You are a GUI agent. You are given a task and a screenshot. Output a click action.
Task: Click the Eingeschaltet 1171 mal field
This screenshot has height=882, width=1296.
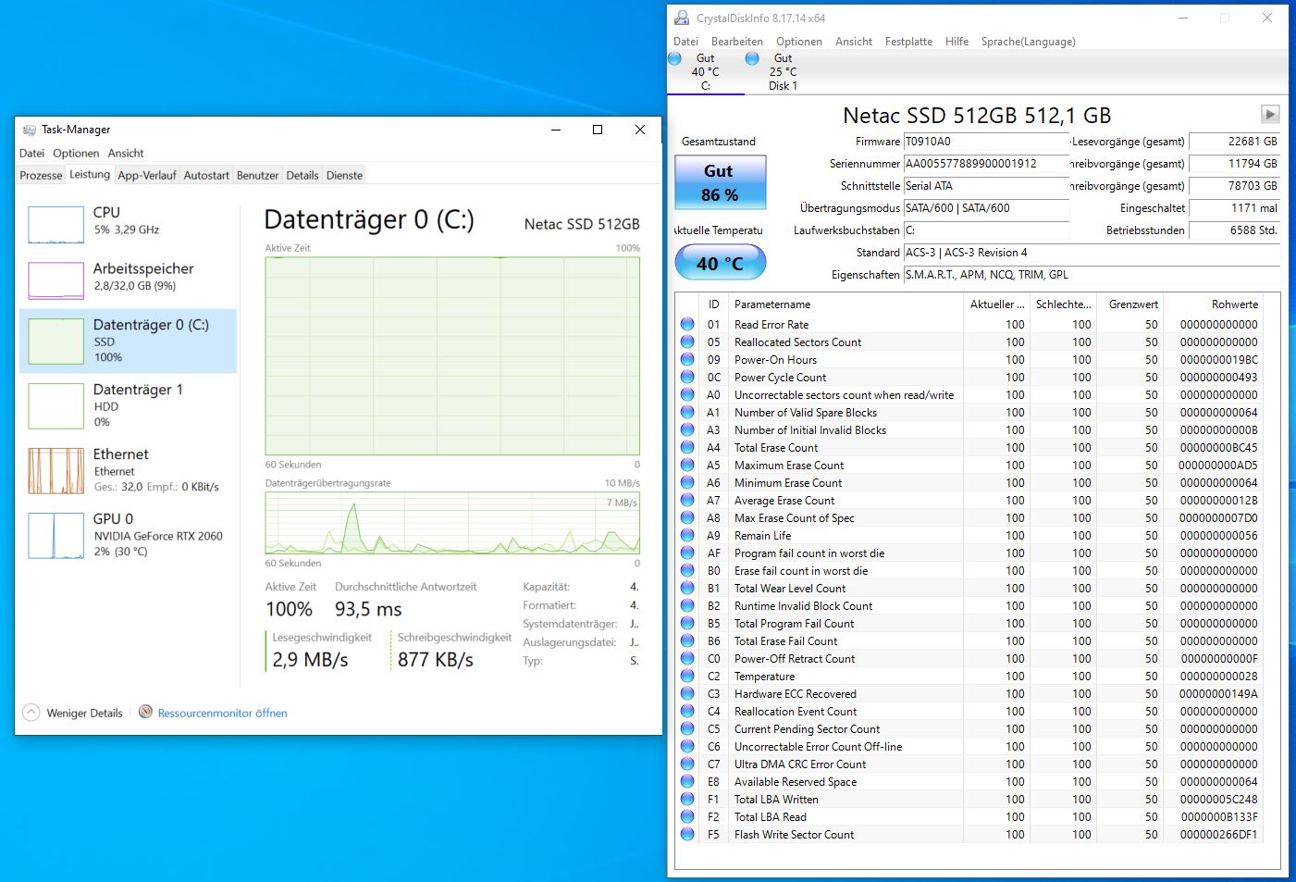[x=1234, y=208]
